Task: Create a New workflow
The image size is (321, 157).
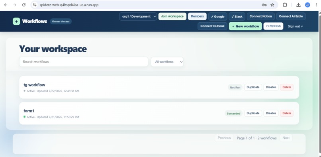Action: pos(245,26)
